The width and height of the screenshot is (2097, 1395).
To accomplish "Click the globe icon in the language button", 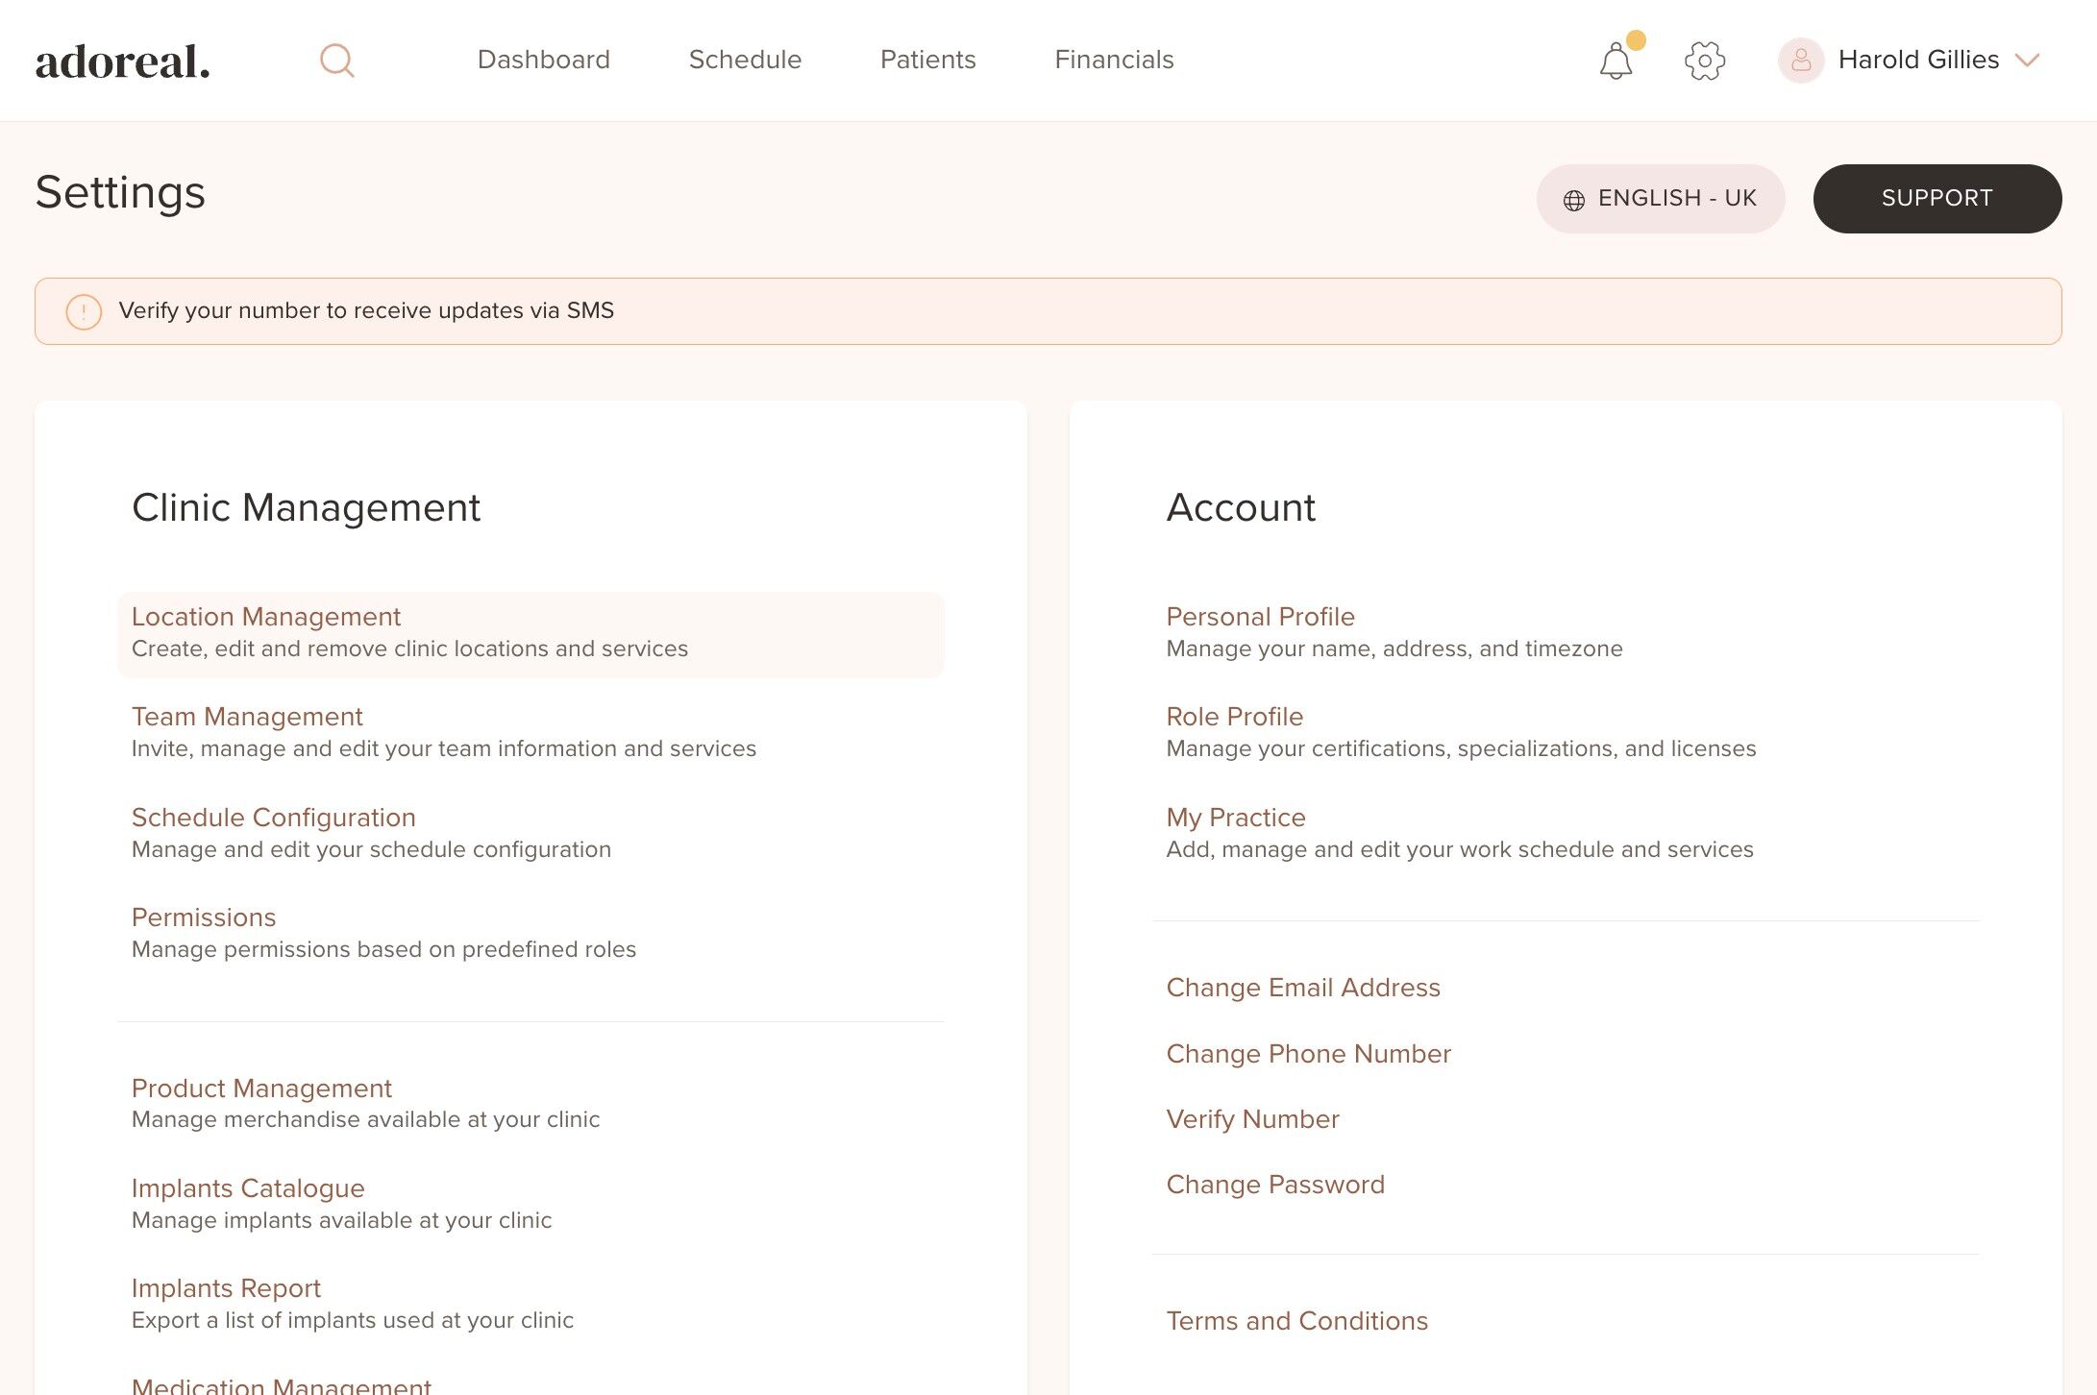I will coord(1573,200).
